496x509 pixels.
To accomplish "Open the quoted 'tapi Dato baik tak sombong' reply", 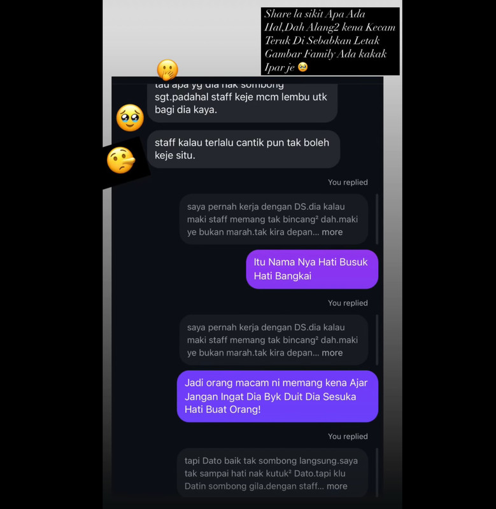I will (x=273, y=473).
